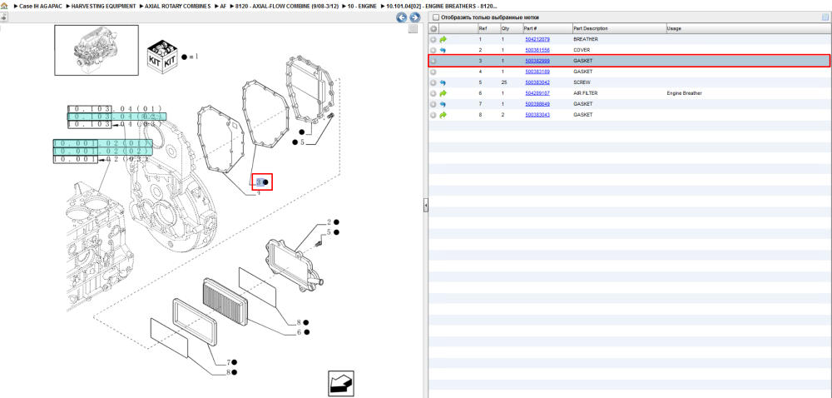This screenshot has width=832, height=398.
Task: Open the KIT box icon
Action: (162, 57)
